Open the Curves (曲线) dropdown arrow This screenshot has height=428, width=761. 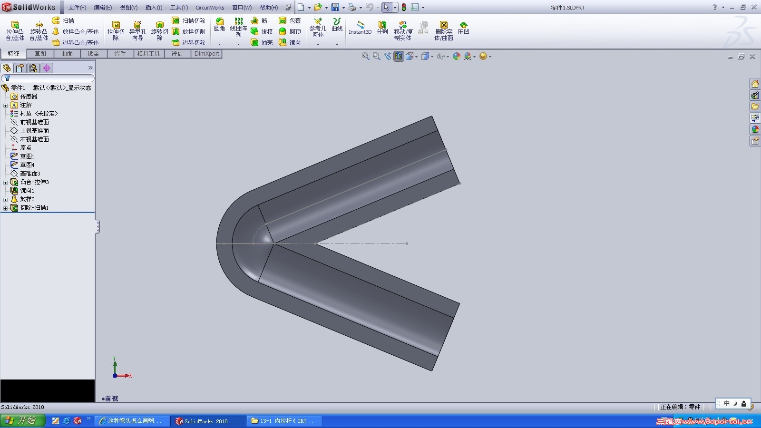[x=337, y=44]
